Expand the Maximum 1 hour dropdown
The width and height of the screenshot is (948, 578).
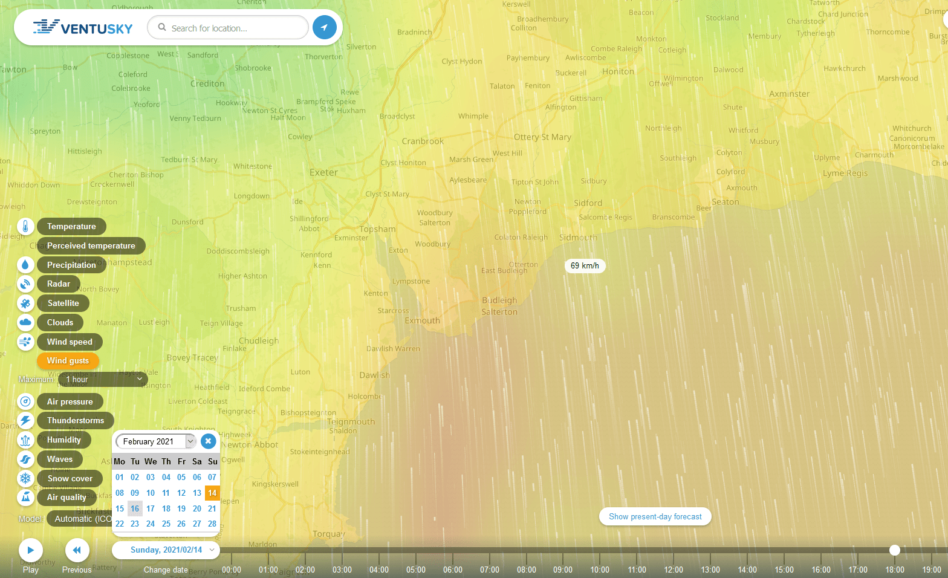click(103, 380)
